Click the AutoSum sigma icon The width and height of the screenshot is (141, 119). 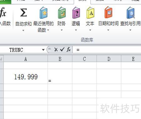pyautogui.click(x=23, y=13)
